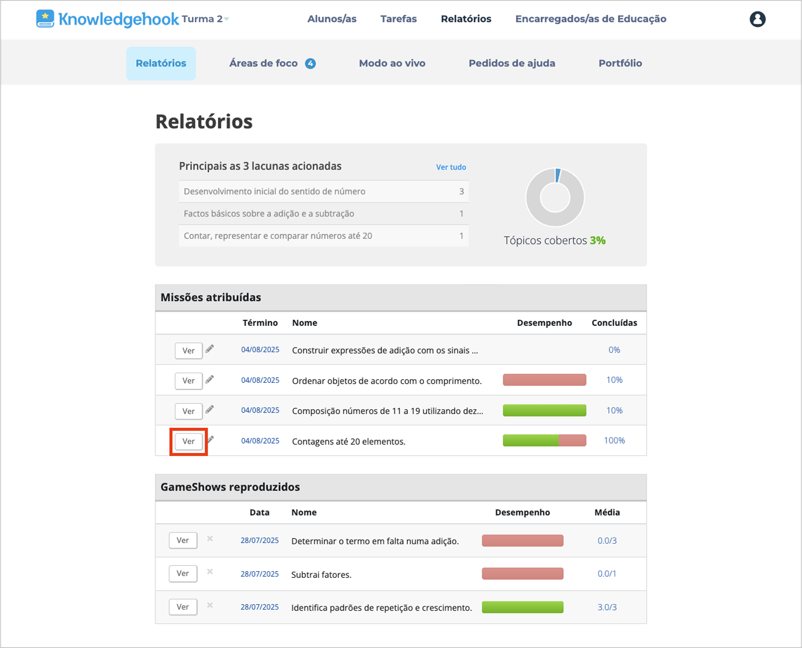Edit mission Composição números pencil icon

click(x=209, y=409)
